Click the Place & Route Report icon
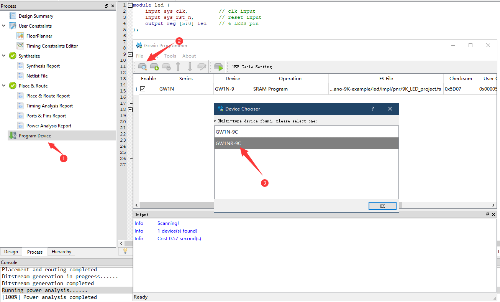The width and height of the screenshot is (500, 302). (20, 96)
